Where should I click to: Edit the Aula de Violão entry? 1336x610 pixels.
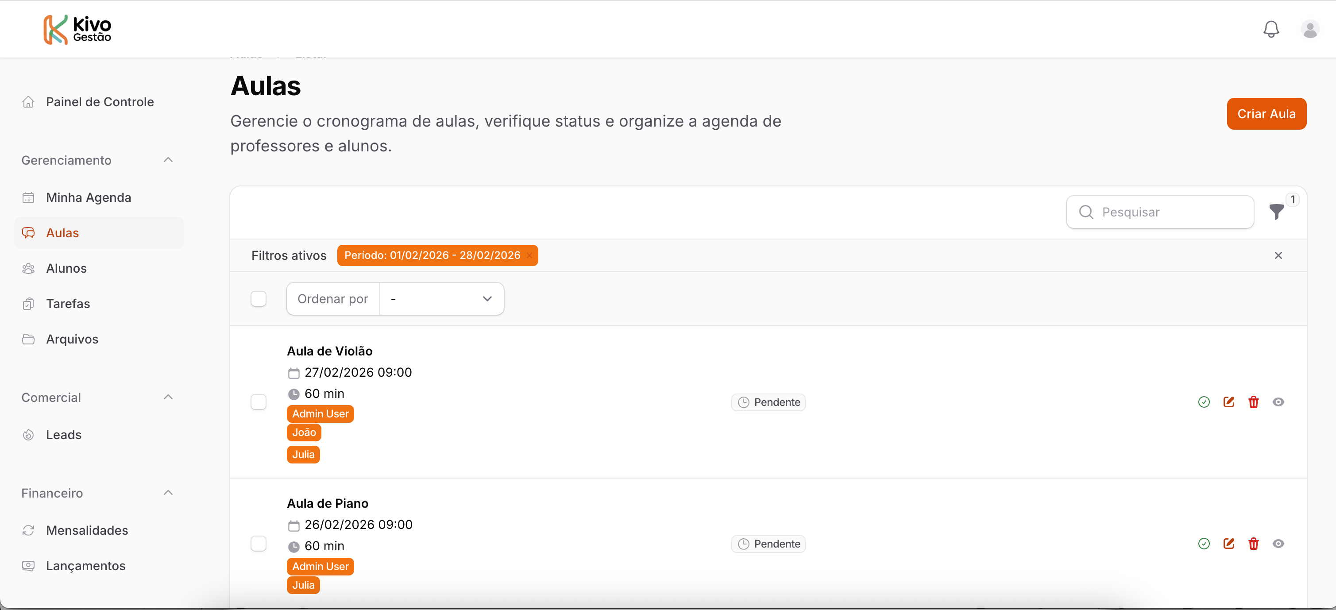coord(1228,402)
